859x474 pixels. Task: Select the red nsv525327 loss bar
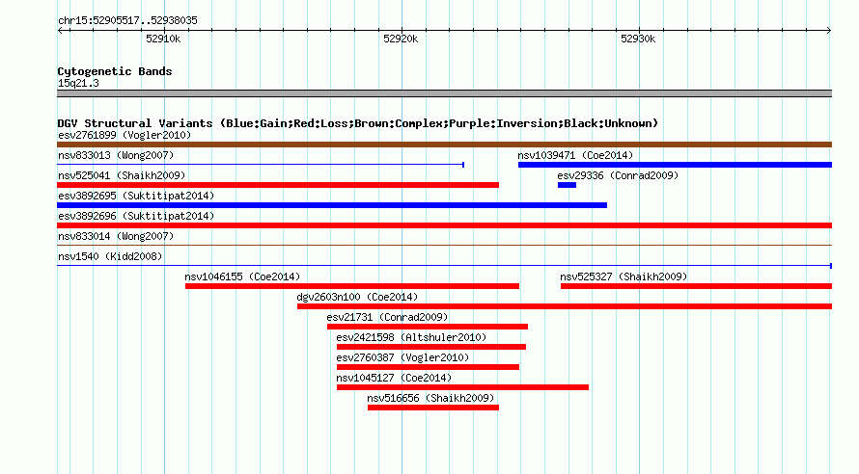[x=696, y=286]
